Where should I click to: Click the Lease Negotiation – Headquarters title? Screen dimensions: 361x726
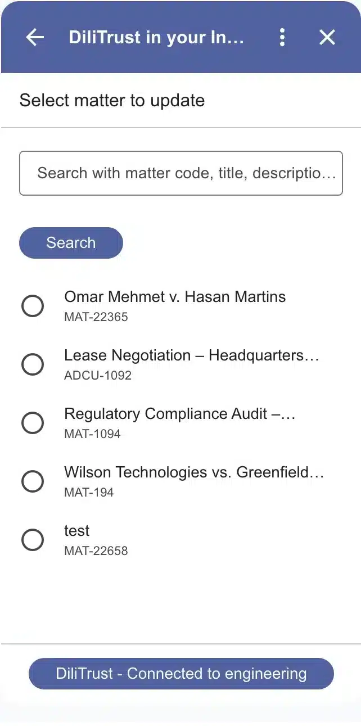tap(191, 355)
